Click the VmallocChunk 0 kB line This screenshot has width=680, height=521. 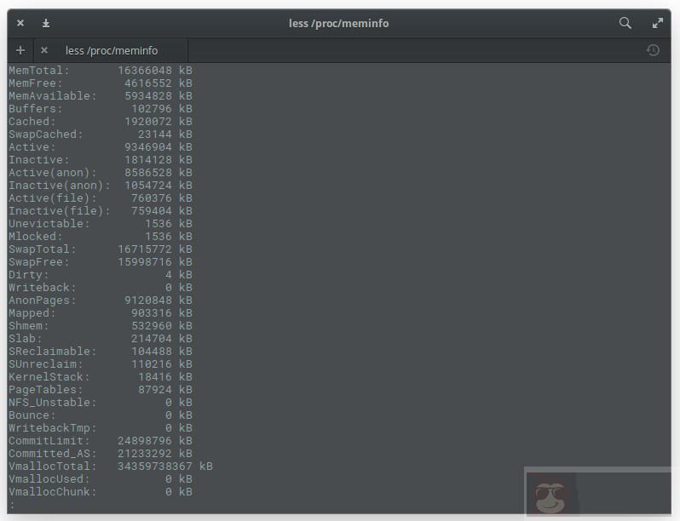click(101, 492)
